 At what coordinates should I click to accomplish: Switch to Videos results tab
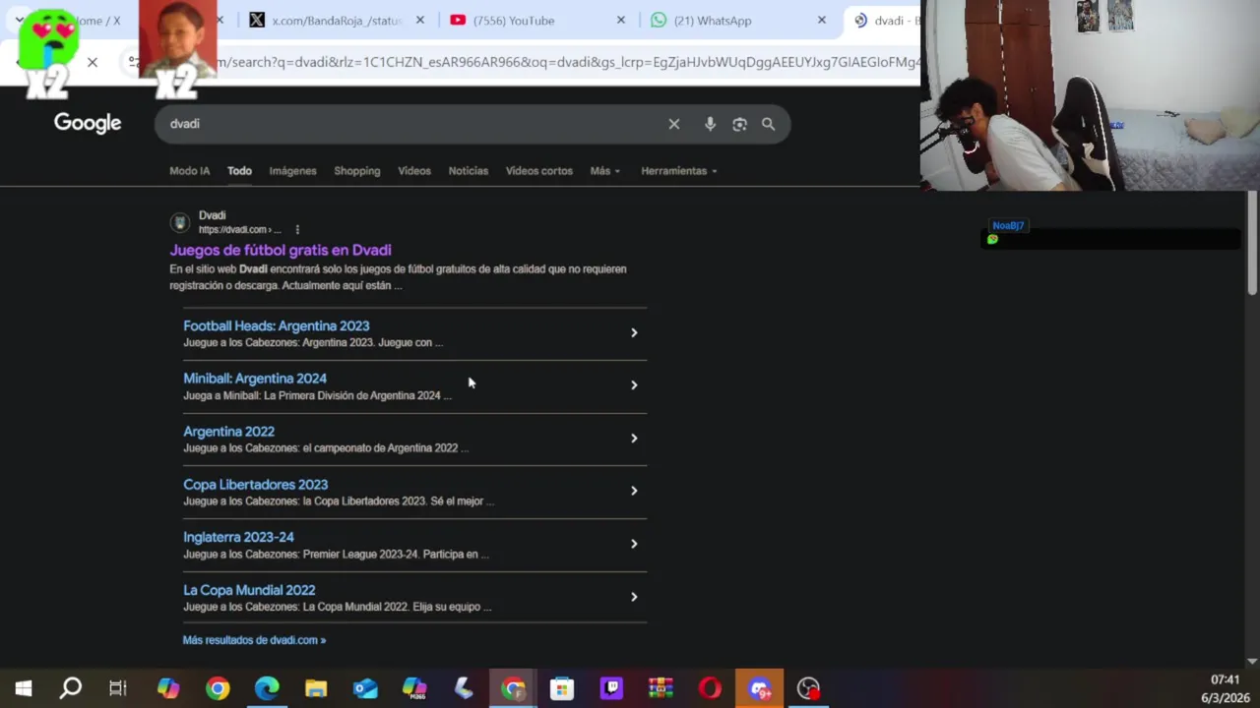point(414,171)
